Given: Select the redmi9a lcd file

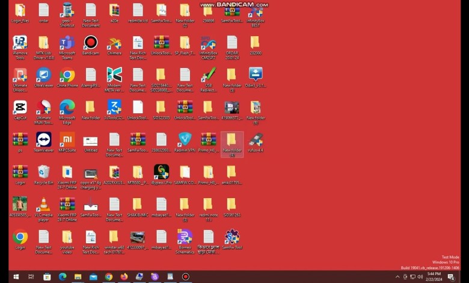Looking at the screenshot, I should click(138, 13).
